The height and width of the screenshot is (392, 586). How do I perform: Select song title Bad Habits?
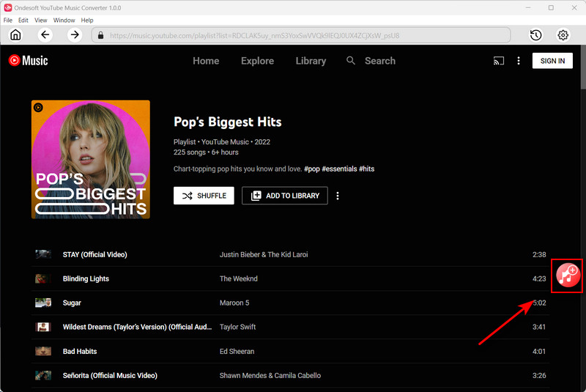tap(80, 351)
